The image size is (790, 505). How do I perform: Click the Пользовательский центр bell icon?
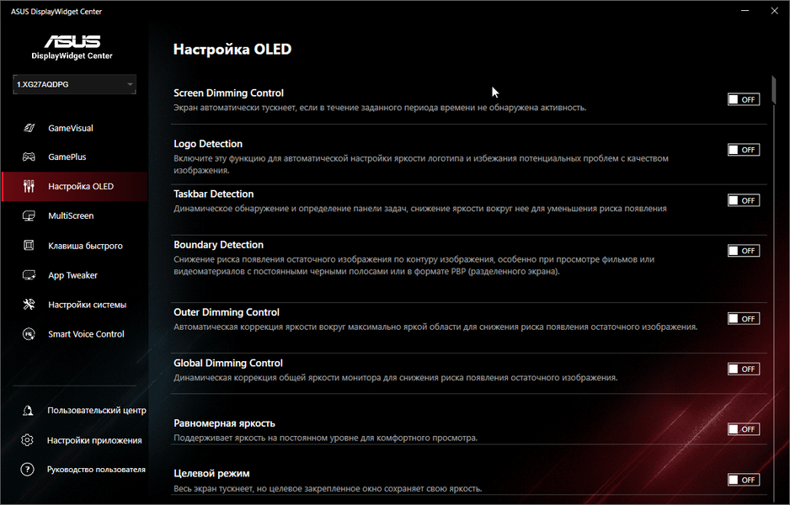pyautogui.click(x=28, y=411)
